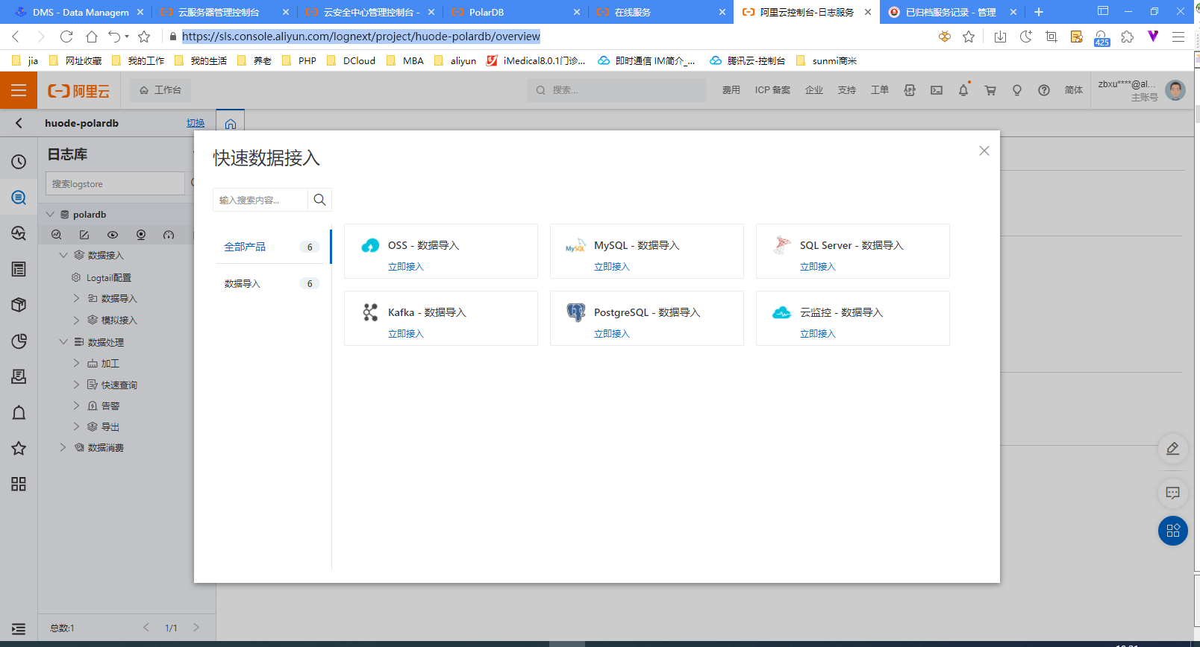Click 立即接入 under MySQL data import
This screenshot has height=647, width=1200.
point(612,267)
